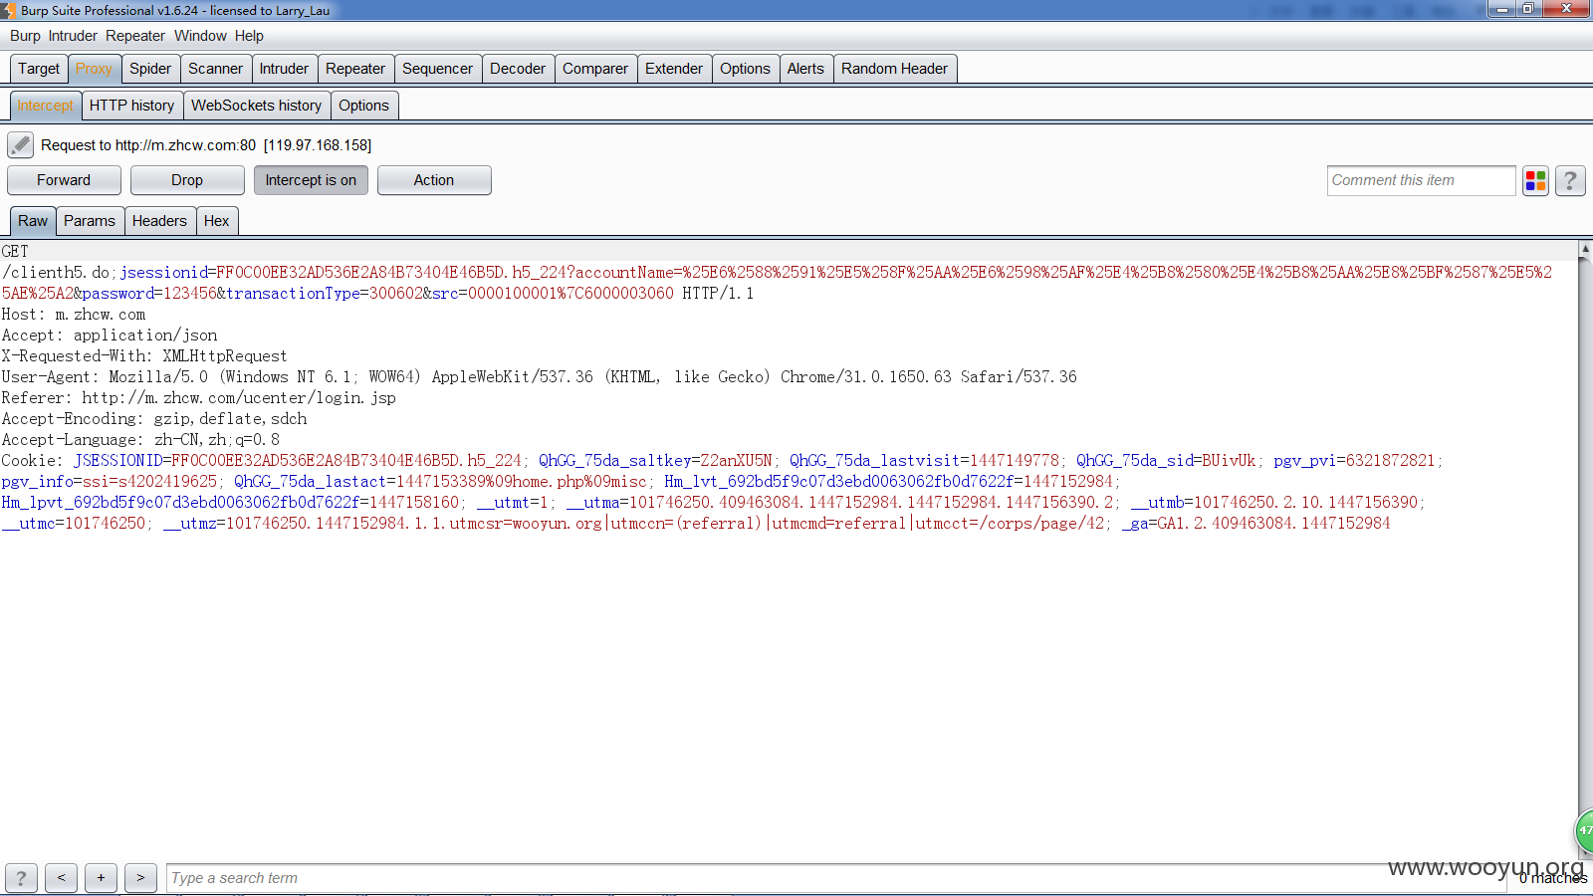Image resolution: width=1593 pixels, height=896 pixels.
Task: Click the search help question mark button
Action: pyautogui.click(x=21, y=878)
